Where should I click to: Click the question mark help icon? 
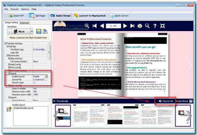pyautogui.click(x=155, y=26)
